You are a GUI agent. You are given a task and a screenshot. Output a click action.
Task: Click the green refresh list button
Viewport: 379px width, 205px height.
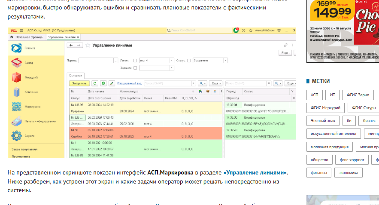click(x=95, y=83)
